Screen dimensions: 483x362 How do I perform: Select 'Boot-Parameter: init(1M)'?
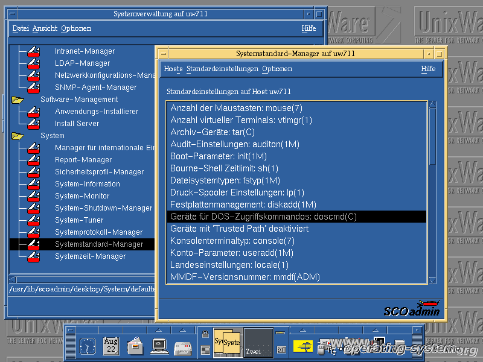[x=296, y=156]
